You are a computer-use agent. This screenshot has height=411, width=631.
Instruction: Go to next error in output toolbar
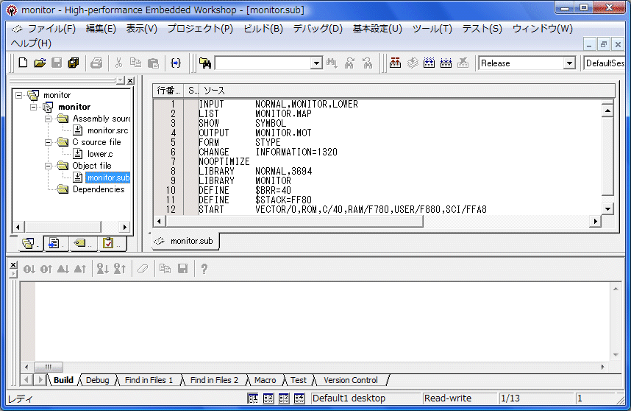point(29,269)
